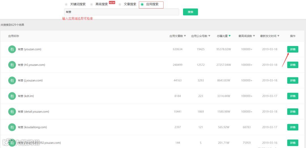This screenshot has width=306, height=148.
Task: Click exposure value 27257.04W
Action: tap(224, 65)
